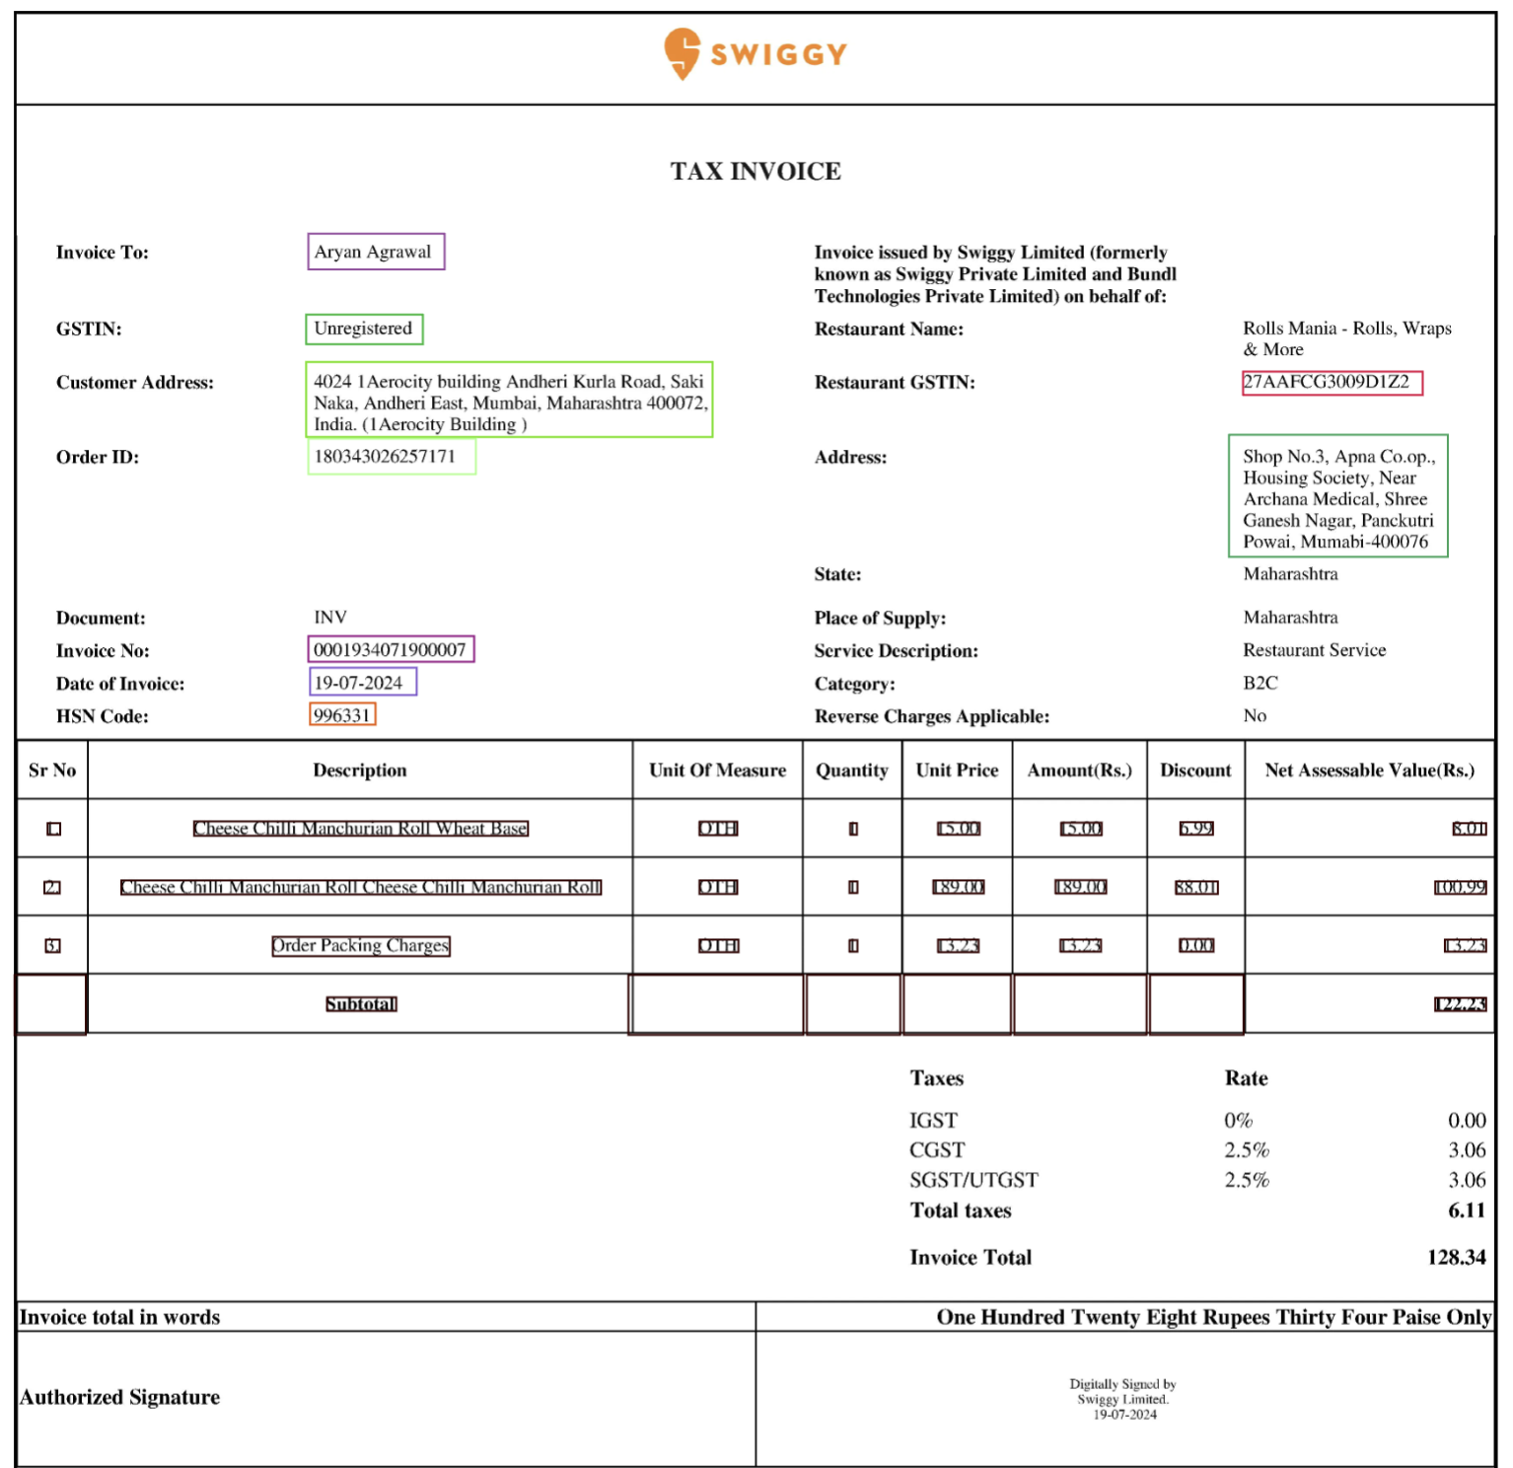Click the Document value INV
Image resolution: width=1513 pixels, height=1468 pixels.
pos(330,618)
